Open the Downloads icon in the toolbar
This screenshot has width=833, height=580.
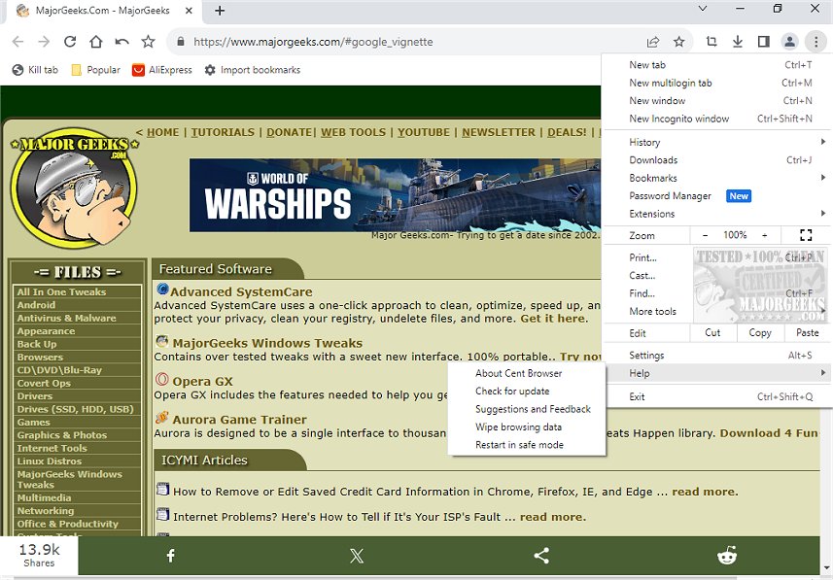click(x=738, y=41)
